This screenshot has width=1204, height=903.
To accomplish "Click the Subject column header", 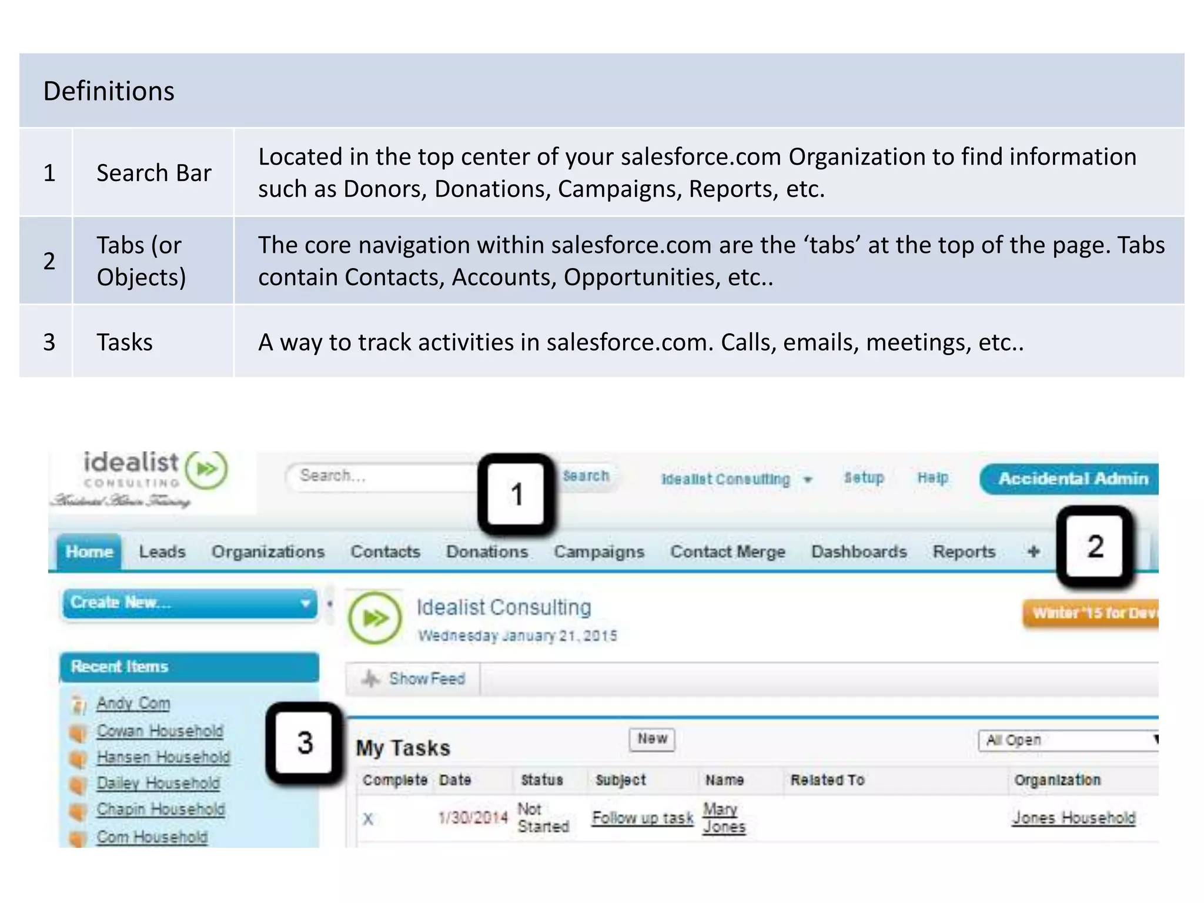I will (x=621, y=781).
